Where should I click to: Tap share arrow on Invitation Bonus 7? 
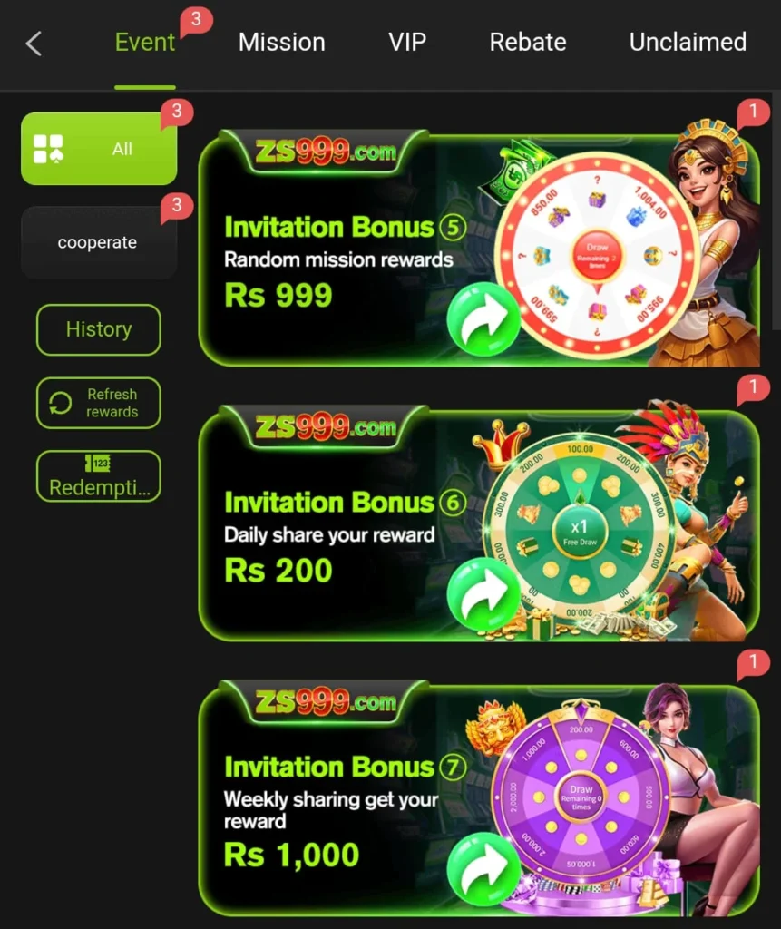click(483, 869)
